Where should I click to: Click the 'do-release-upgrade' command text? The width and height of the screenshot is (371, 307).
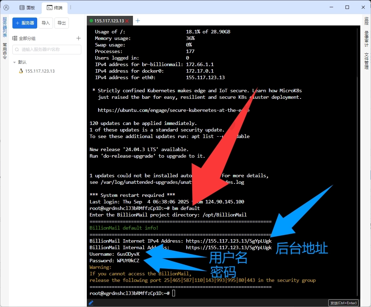[128, 156]
